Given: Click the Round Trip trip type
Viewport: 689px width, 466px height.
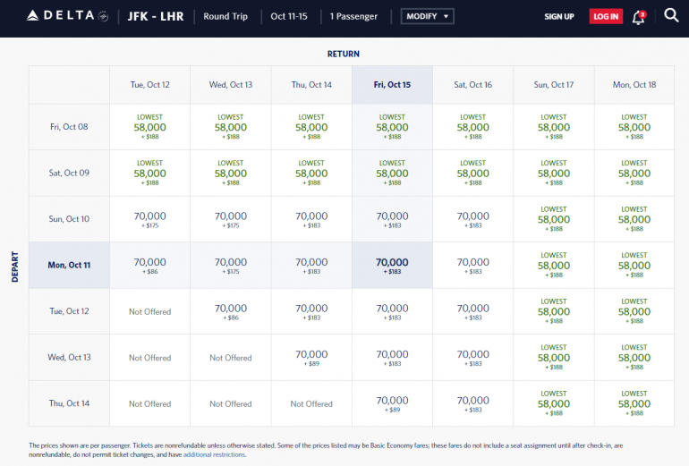Looking at the screenshot, I should (x=225, y=16).
